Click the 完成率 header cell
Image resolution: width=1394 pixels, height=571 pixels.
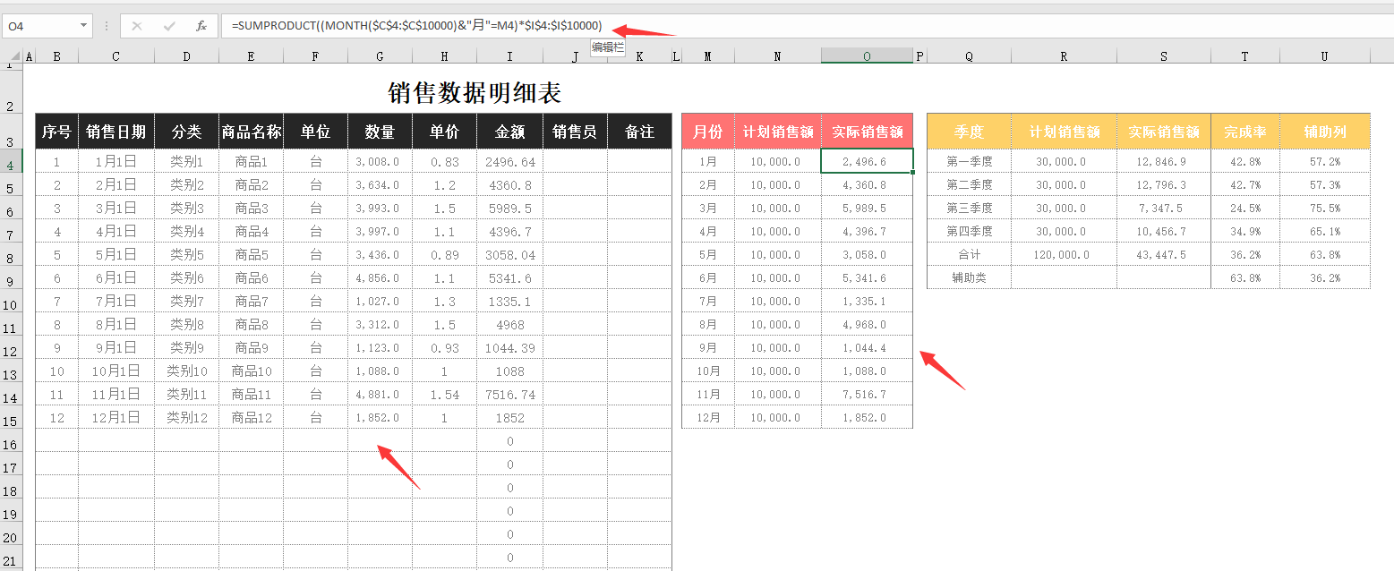pos(1245,132)
